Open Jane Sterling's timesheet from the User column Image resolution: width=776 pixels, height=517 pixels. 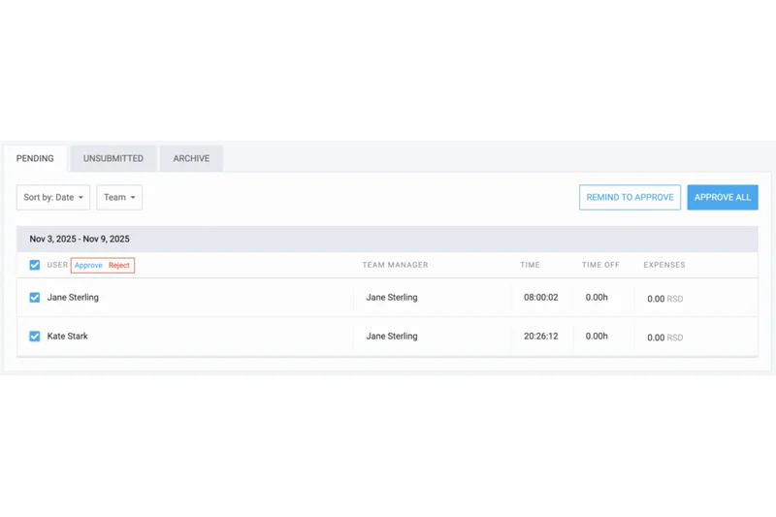pos(73,298)
